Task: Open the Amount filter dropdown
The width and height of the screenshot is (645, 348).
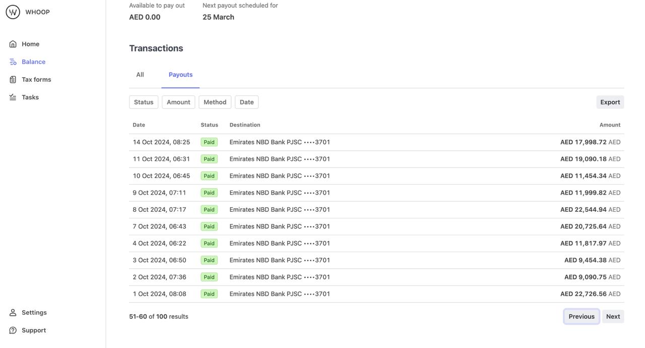Action: [178, 102]
